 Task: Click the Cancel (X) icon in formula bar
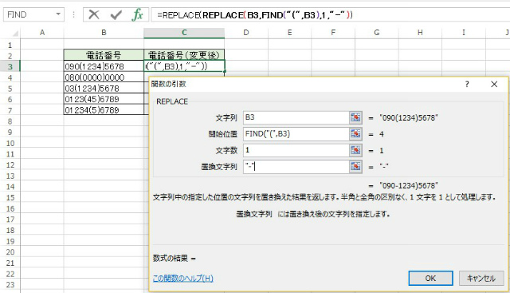94,14
